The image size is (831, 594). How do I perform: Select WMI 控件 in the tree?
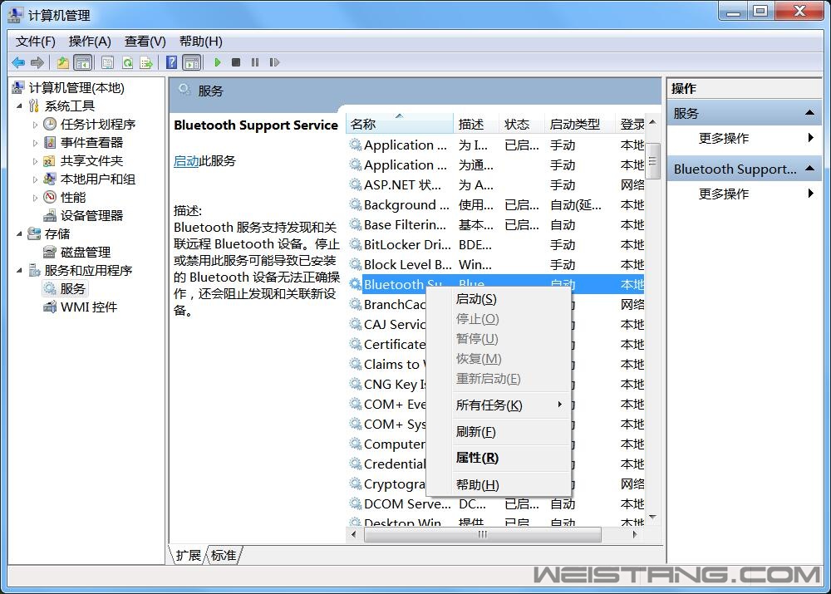point(89,307)
